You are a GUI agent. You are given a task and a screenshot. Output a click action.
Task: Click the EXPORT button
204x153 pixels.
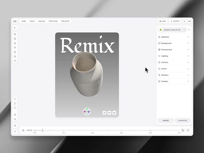[x=175, y=21]
